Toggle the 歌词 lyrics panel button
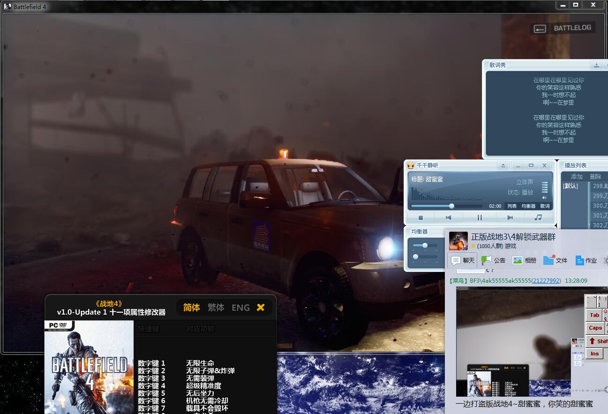The height and width of the screenshot is (414, 608). (545, 206)
